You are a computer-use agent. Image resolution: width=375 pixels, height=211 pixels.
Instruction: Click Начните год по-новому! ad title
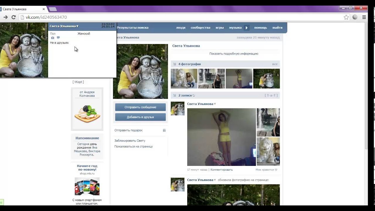pos(87,168)
